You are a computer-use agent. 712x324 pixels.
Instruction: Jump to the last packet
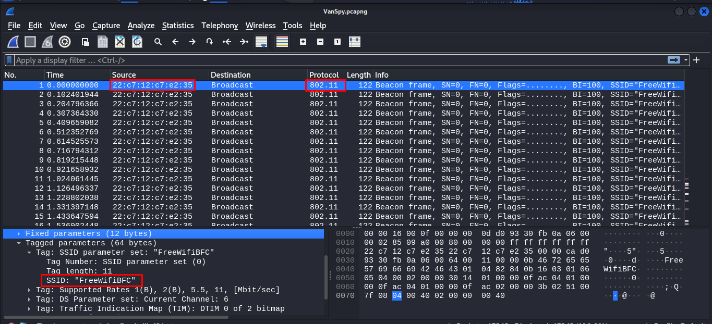pyautogui.click(x=244, y=42)
